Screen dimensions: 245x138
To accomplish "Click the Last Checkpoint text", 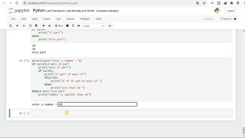I will click(70, 11).
